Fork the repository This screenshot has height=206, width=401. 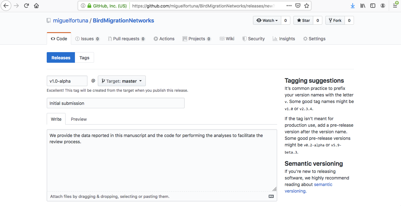[x=335, y=20]
